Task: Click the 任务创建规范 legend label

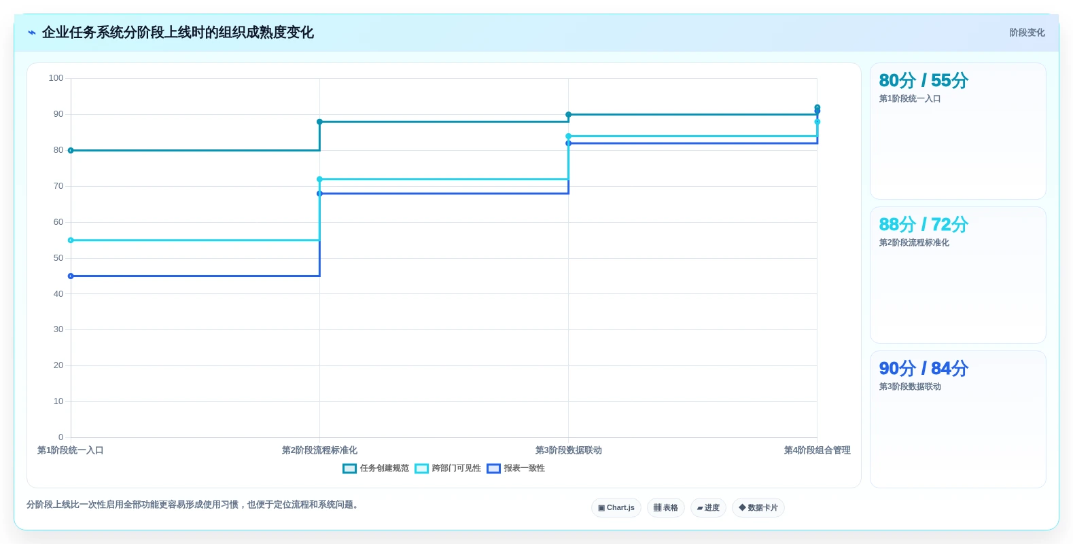Action: (x=385, y=469)
